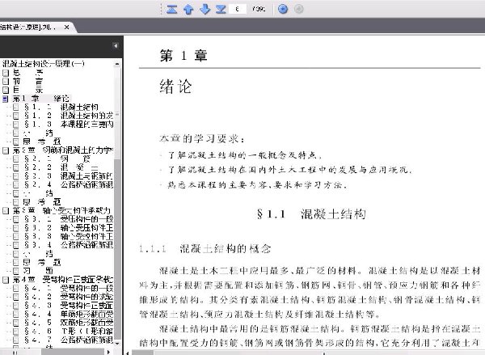Viewport: 485px width, 355px height.
Task: Open bookmark §1.2 in the outline
Action: point(69,116)
